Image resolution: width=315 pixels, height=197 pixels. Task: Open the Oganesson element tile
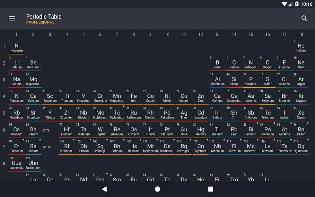click(x=301, y=148)
